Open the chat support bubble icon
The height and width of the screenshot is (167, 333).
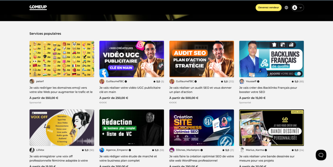click(321, 155)
